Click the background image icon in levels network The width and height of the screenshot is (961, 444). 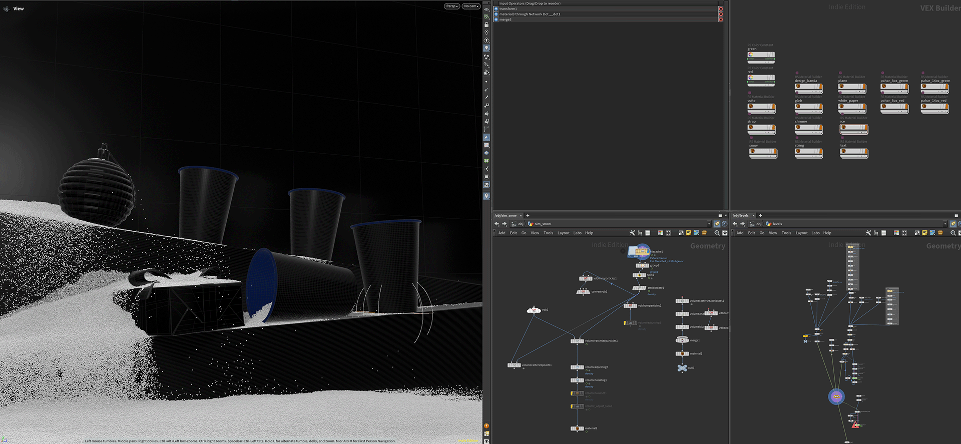932,233
